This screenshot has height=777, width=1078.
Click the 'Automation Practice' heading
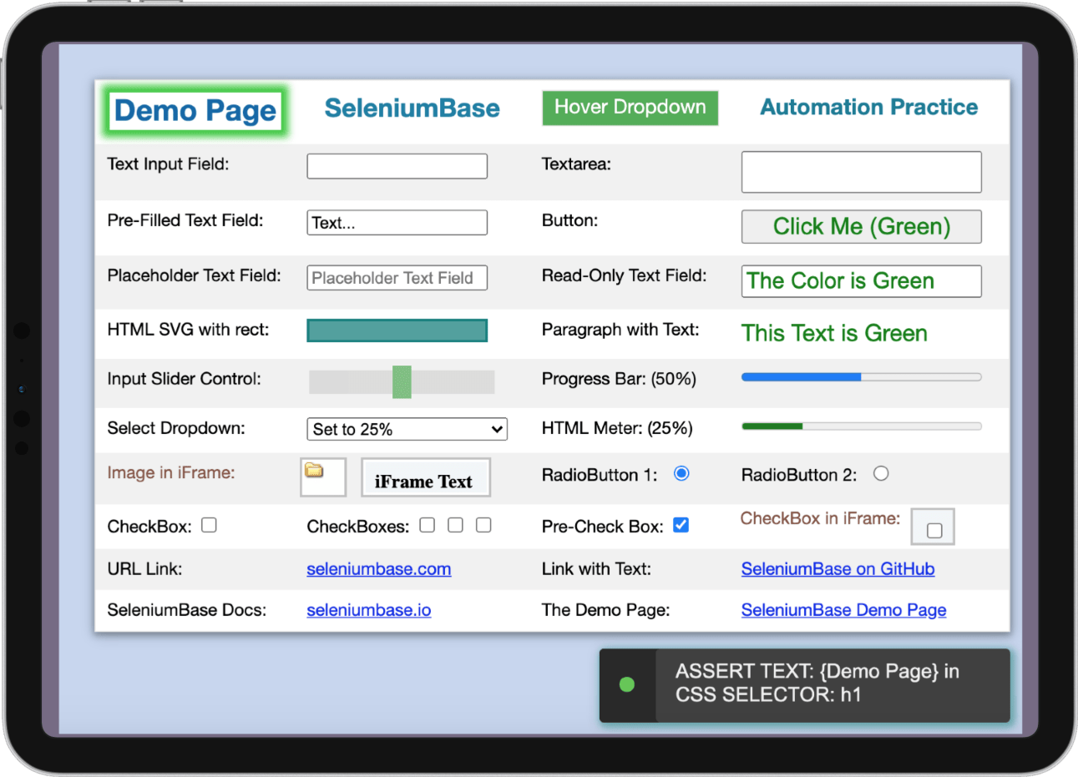click(x=868, y=107)
